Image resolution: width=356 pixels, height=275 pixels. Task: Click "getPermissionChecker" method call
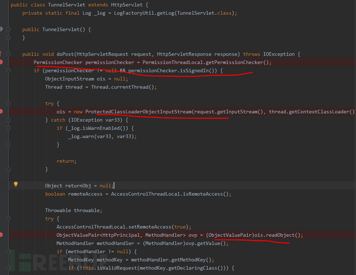tap(234, 62)
